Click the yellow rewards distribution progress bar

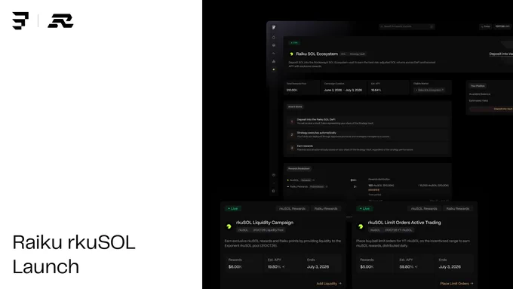374,190
